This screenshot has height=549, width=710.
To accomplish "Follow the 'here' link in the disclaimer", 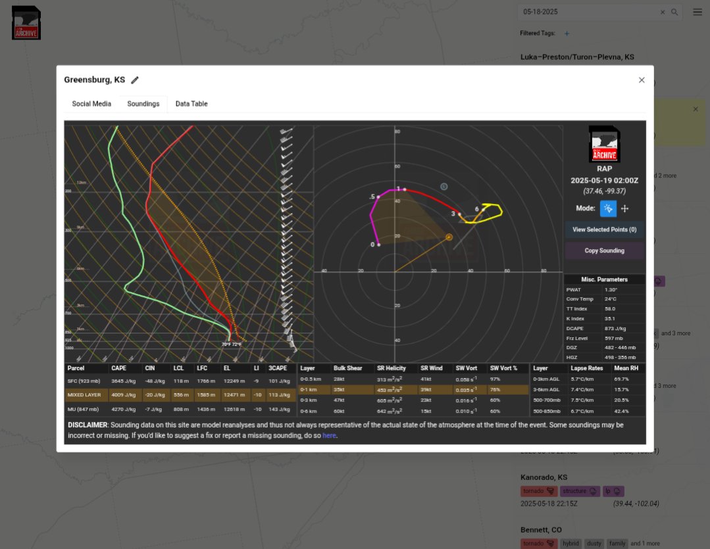I will tap(329, 435).
